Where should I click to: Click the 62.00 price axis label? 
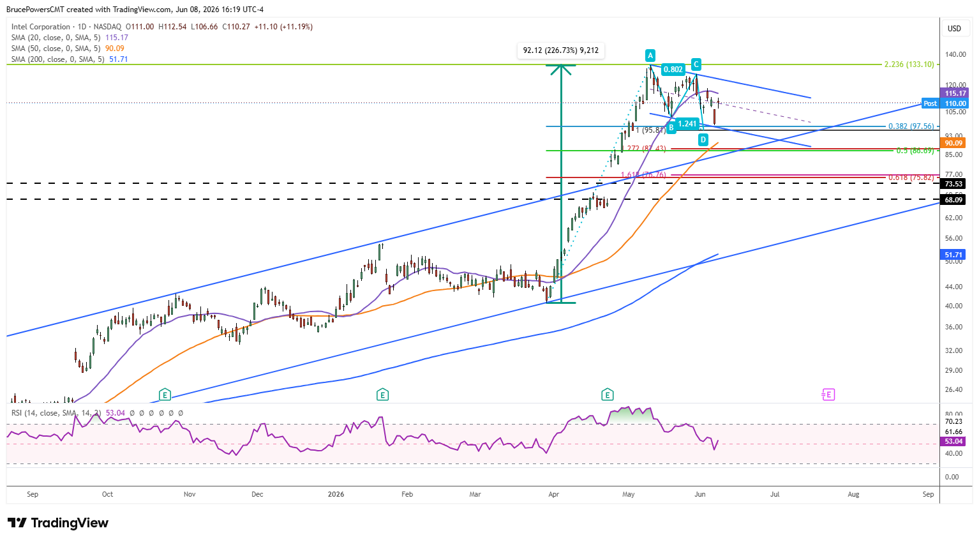[953, 218]
